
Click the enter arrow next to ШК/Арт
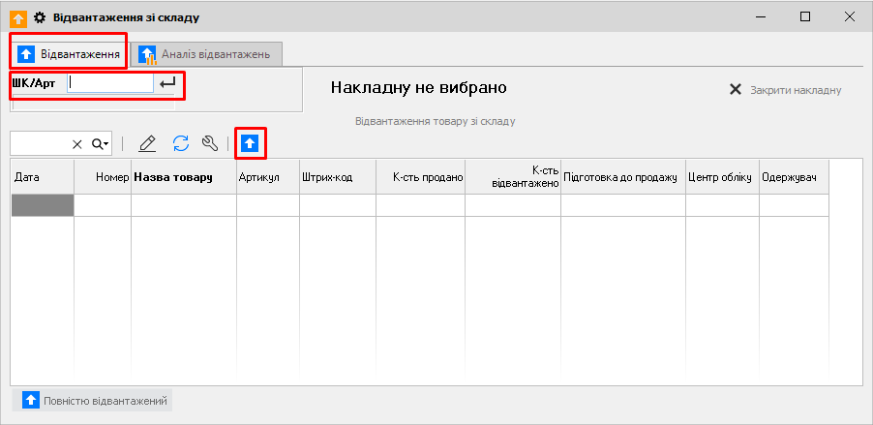pyautogui.click(x=167, y=83)
